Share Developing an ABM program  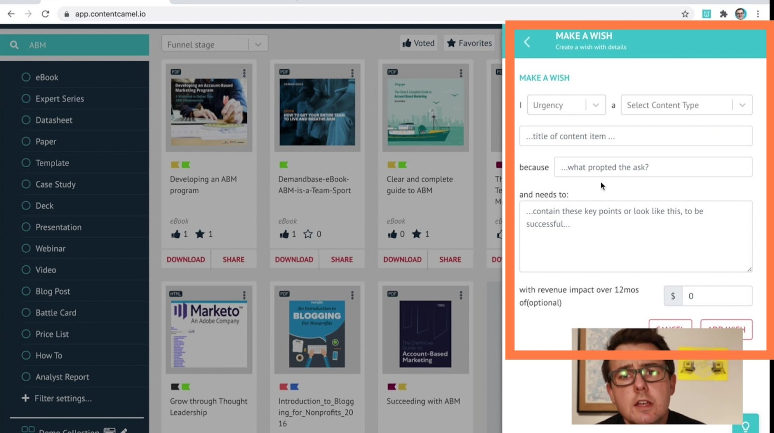[234, 260]
